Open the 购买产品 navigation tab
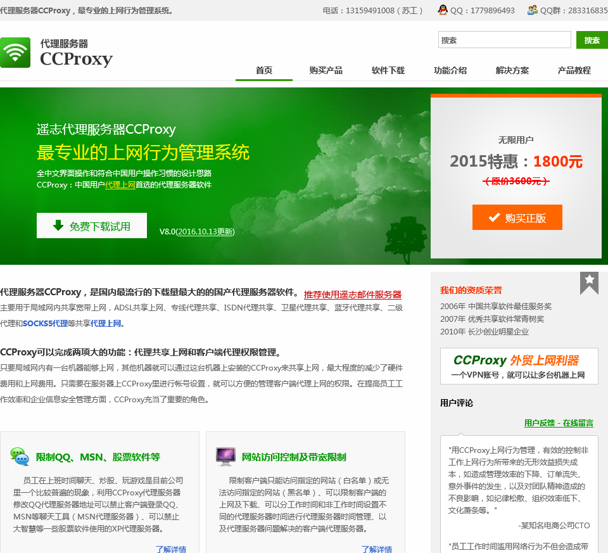 point(326,70)
